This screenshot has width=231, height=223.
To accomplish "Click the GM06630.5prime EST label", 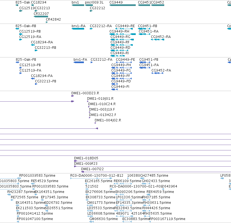I will tap(103, 219).
